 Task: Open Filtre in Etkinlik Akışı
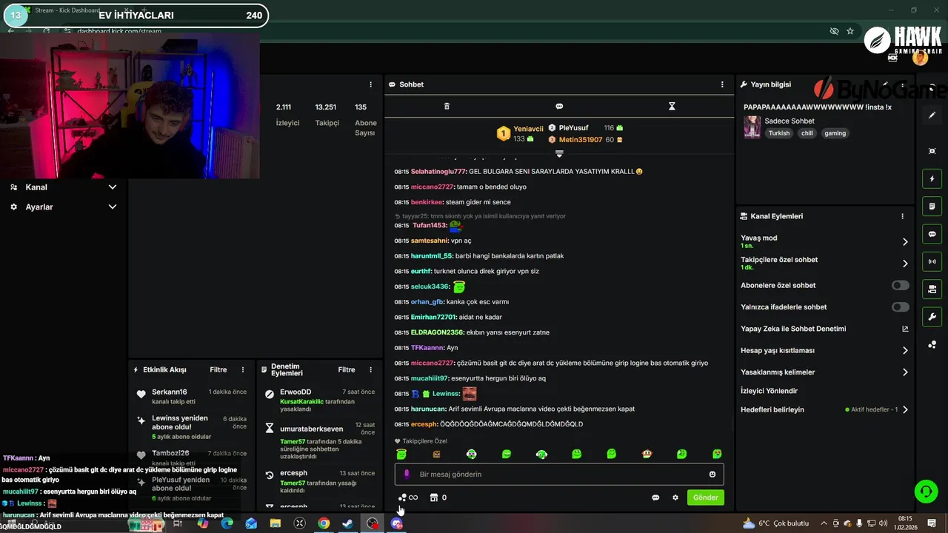pos(218,369)
